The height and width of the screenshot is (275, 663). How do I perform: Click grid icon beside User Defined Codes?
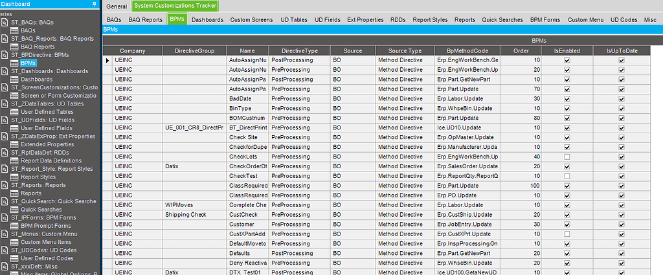click(14, 258)
